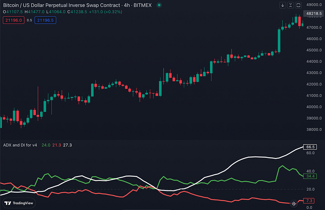Click the 49000.0 price axis label
The image size is (325, 210).
point(314,4)
